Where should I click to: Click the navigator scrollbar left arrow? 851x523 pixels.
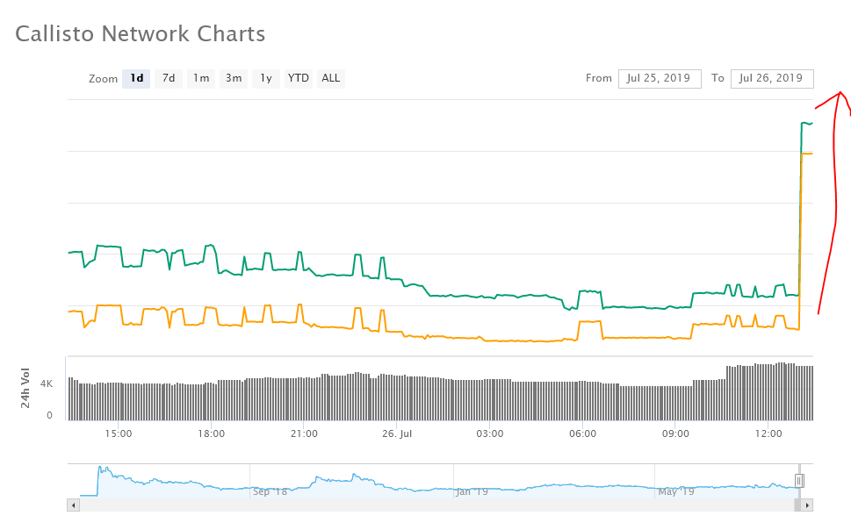(73, 505)
